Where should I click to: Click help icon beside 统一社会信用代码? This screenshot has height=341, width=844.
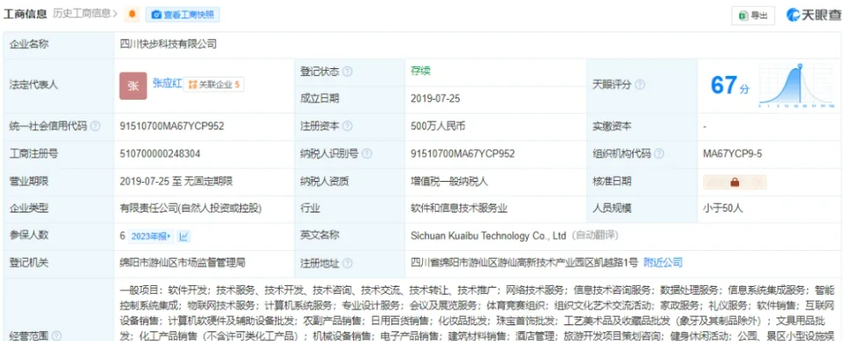[95, 127]
